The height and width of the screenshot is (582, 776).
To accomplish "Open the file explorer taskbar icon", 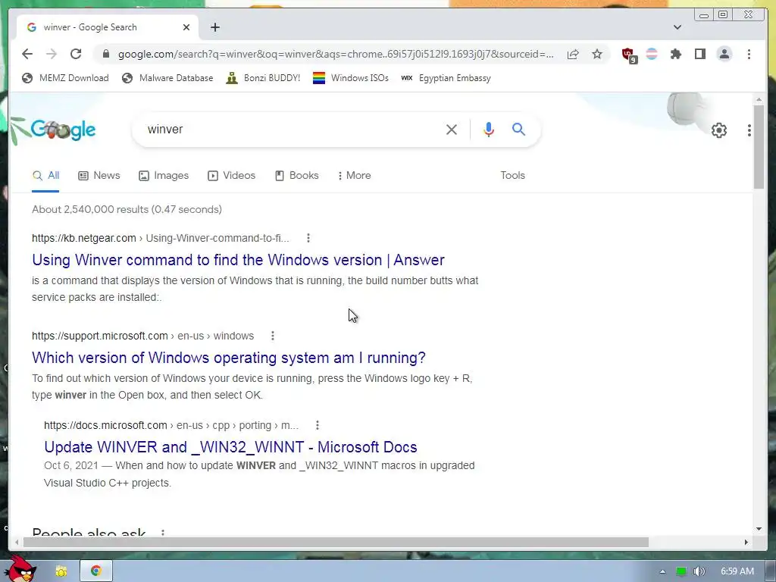I will (61, 571).
